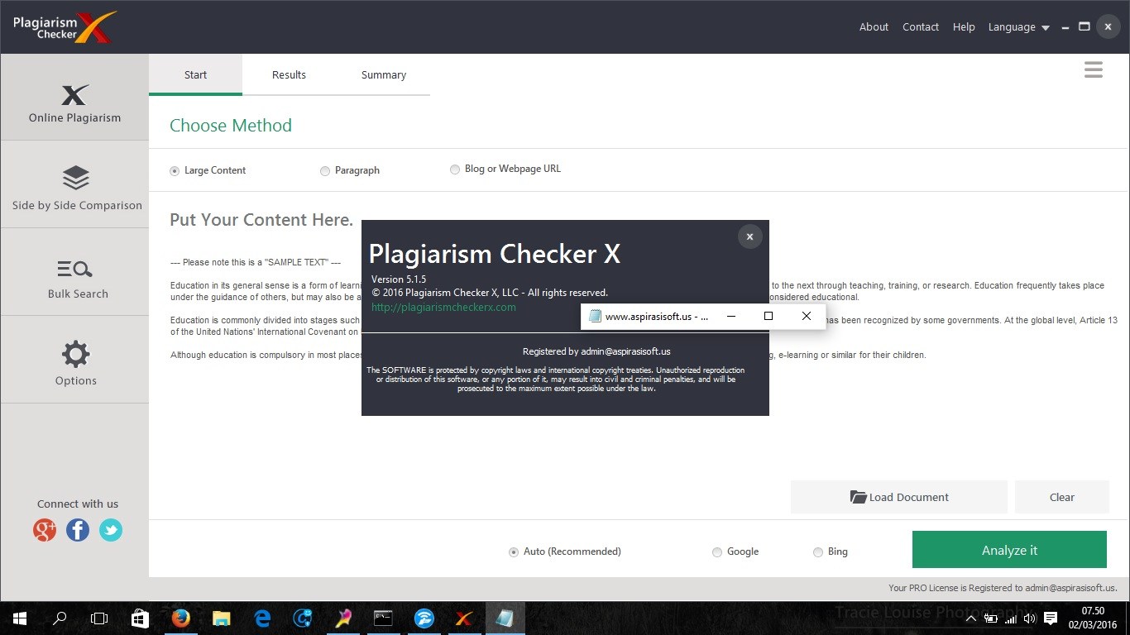Open the Google Plus social link
Image resolution: width=1130 pixels, height=635 pixels.
[x=45, y=530]
